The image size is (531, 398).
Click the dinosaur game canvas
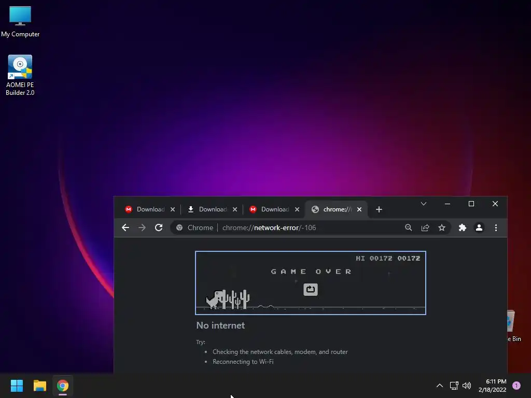(x=311, y=283)
